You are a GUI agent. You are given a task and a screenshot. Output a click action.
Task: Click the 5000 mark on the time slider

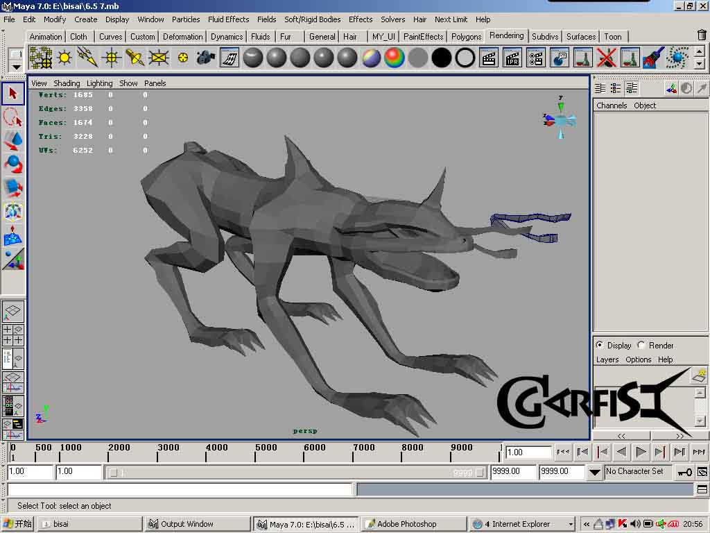[266, 448]
